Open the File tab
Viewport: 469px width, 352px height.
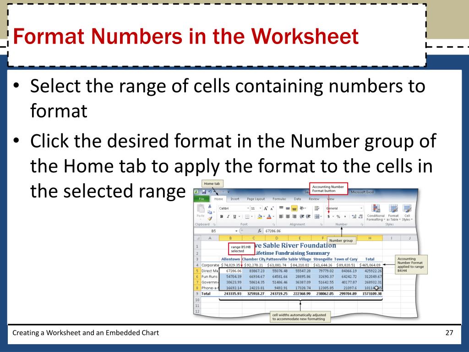[x=202, y=199]
